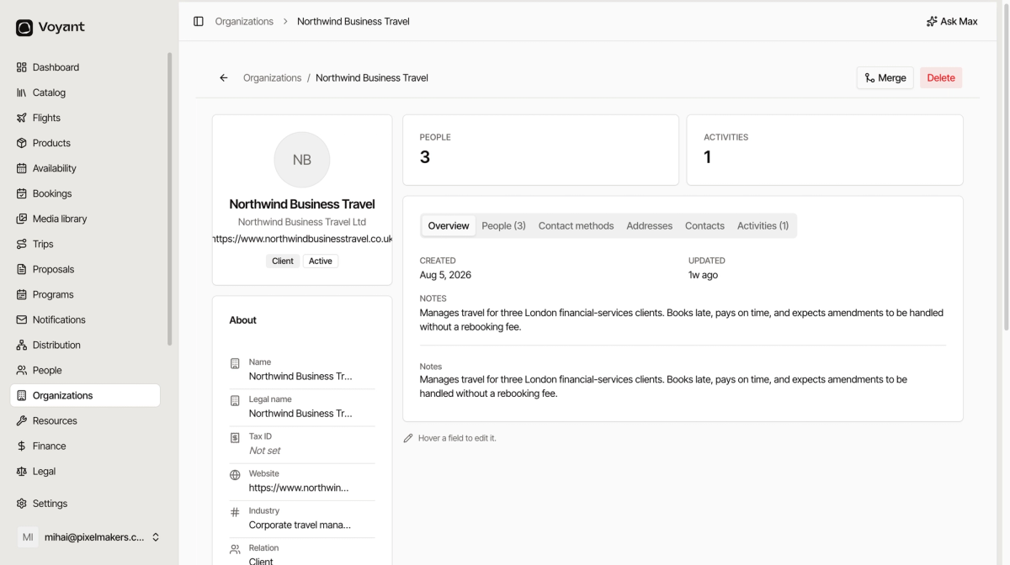Click the '1w ago' updated value

[x=703, y=275]
